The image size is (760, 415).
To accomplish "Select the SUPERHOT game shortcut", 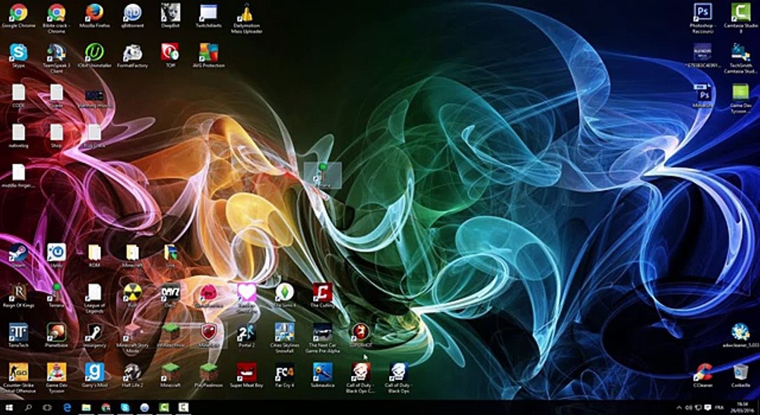I will click(361, 335).
